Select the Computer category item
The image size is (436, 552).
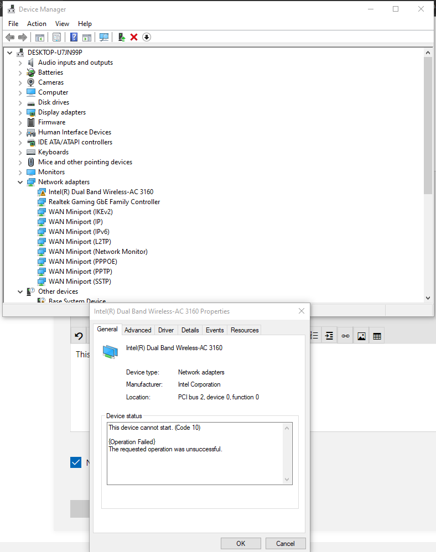[53, 92]
